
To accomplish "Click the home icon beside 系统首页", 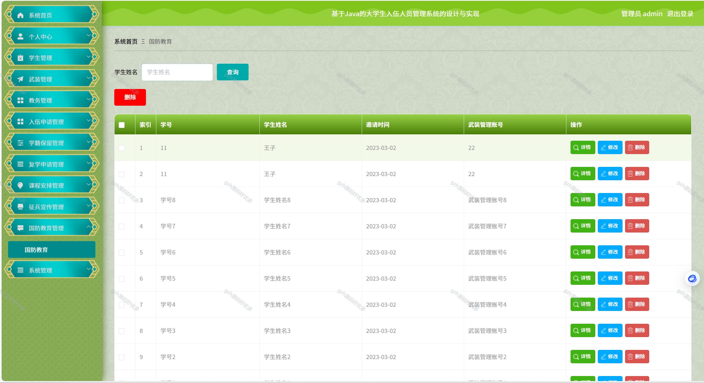I will tap(20, 15).
